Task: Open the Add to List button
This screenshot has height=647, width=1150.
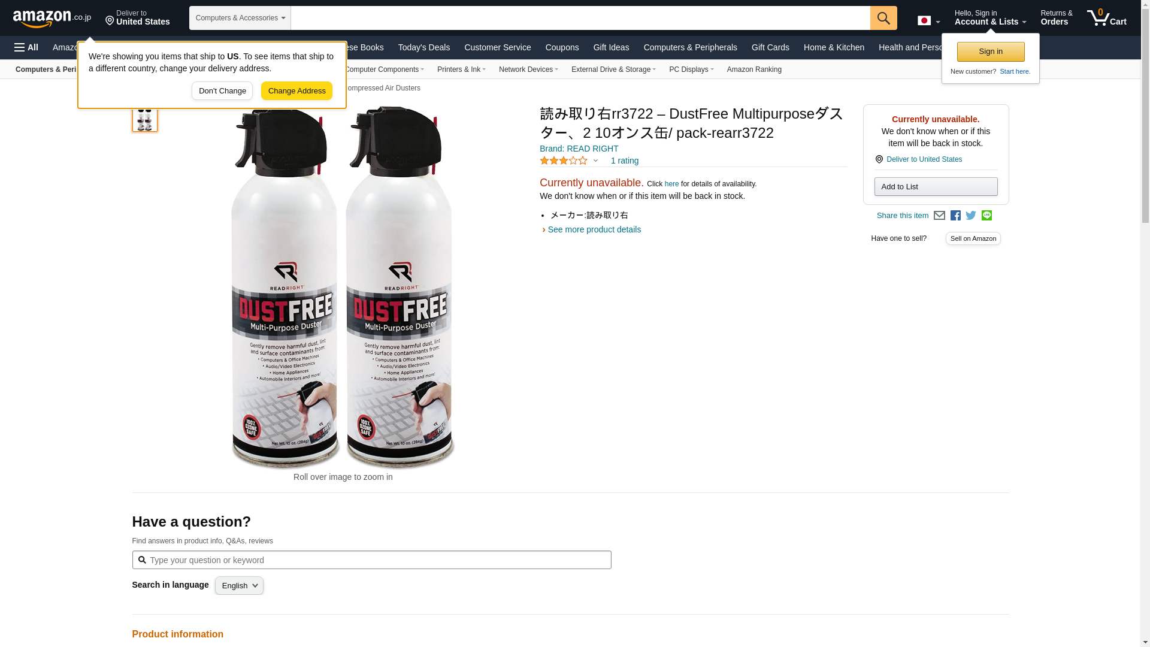Action: click(936, 187)
